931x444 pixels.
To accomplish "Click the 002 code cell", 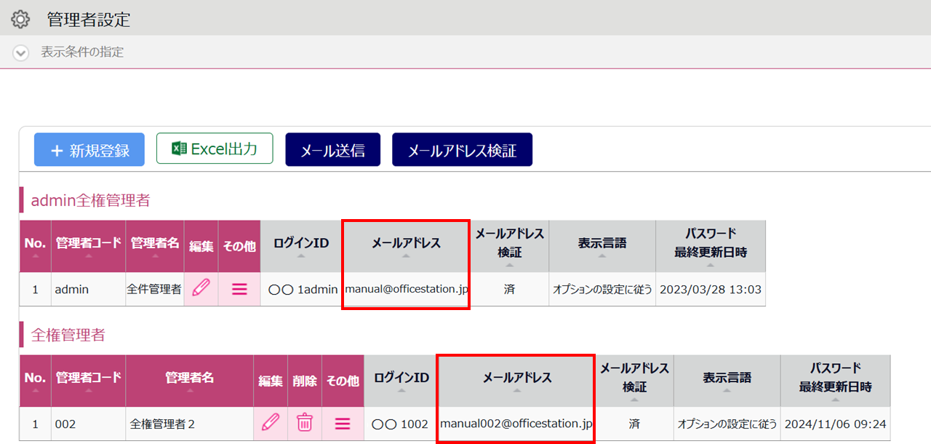I will [88, 423].
